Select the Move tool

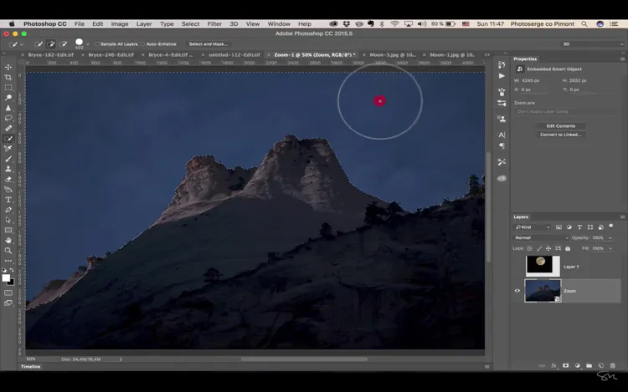tap(8, 67)
